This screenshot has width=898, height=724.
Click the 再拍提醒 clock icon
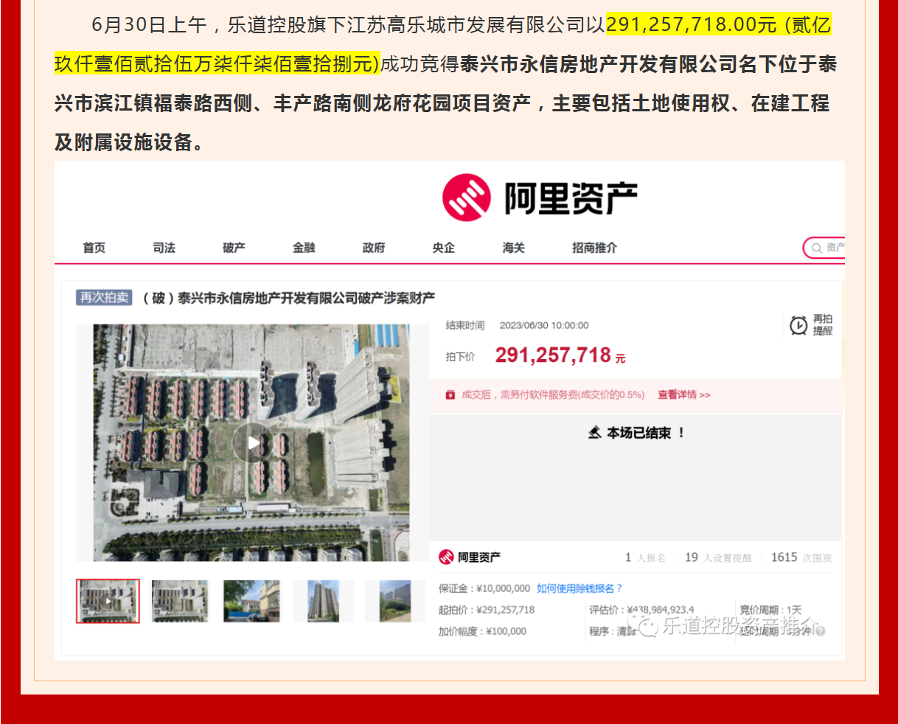pyautogui.click(x=798, y=325)
